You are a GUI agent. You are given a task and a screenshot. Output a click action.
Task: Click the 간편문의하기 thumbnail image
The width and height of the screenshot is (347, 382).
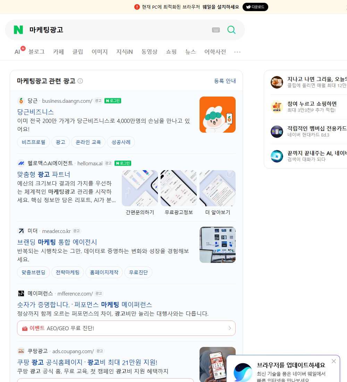pyautogui.click(x=140, y=188)
